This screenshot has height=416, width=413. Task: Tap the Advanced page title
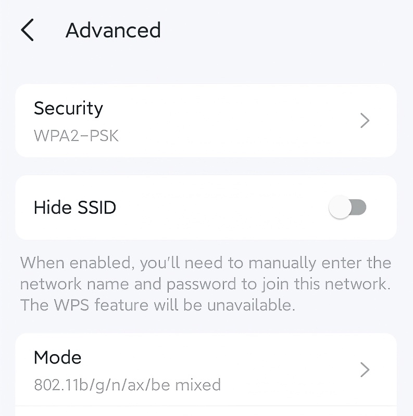(x=113, y=30)
